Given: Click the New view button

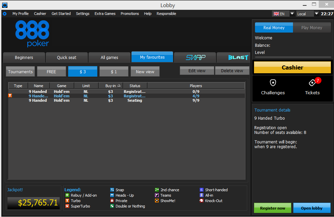Looking at the screenshot, I should 145,72.
